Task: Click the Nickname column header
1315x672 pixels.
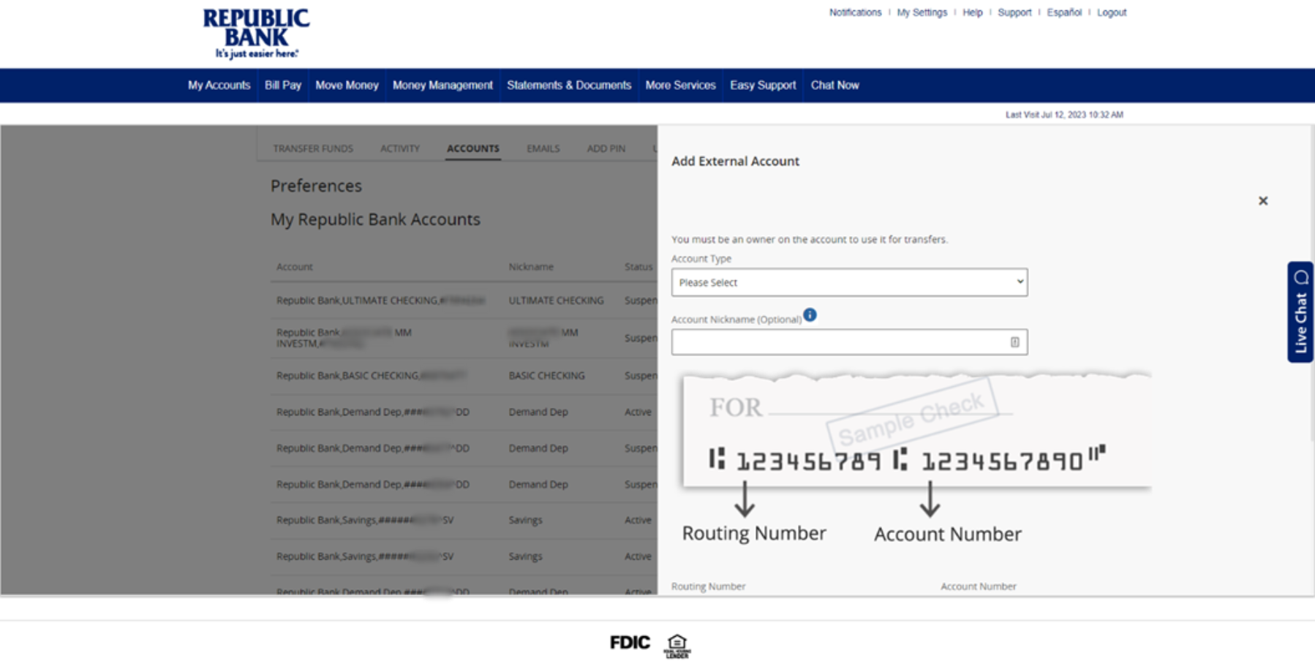Action: 531,267
